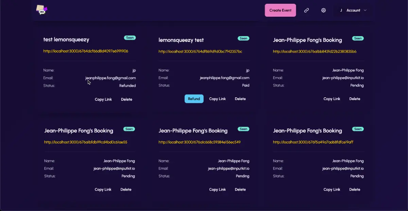The image size is (408, 211).
Task: Click the Account dropdown chevron arrow
Action: (365, 10)
